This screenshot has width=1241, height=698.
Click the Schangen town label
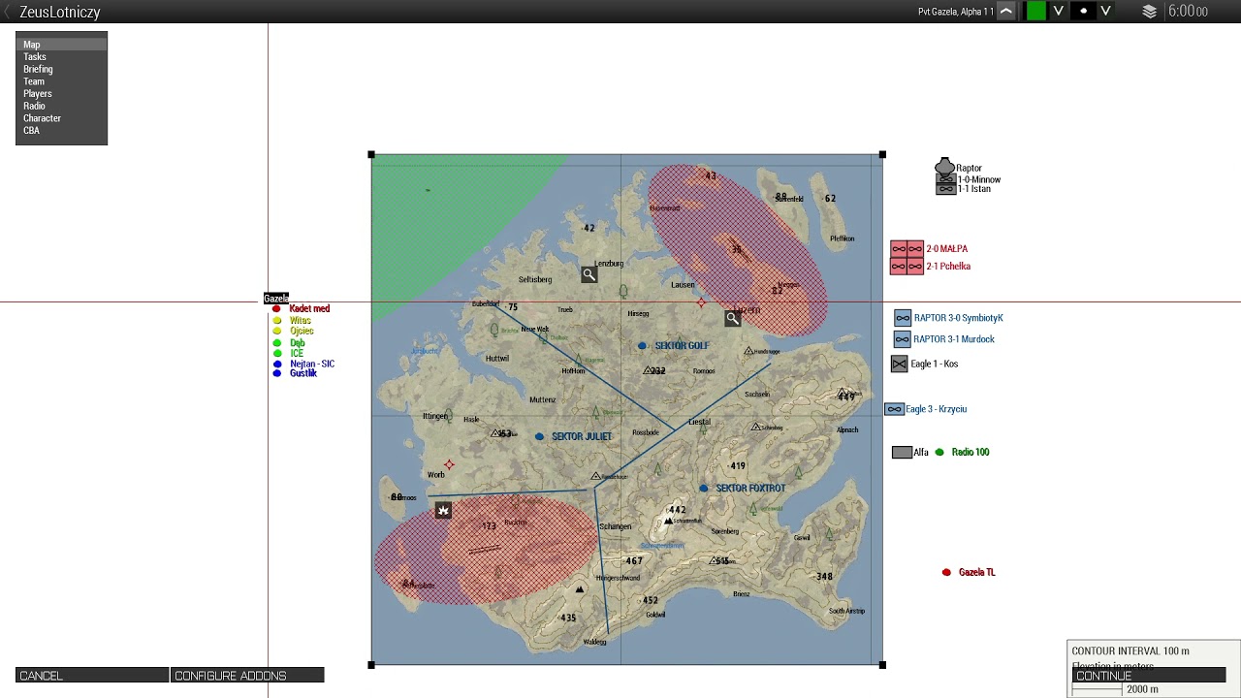(x=616, y=527)
